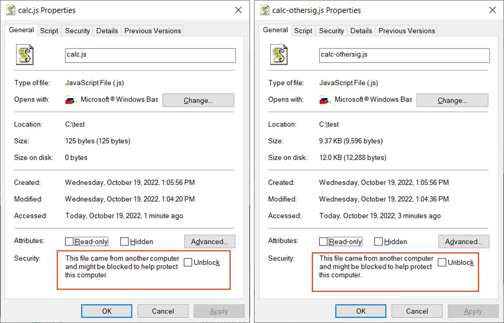The image size is (504, 323).
Task: Click the Windows Script Host icon in calc.js dialog
Action: click(70, 100)
